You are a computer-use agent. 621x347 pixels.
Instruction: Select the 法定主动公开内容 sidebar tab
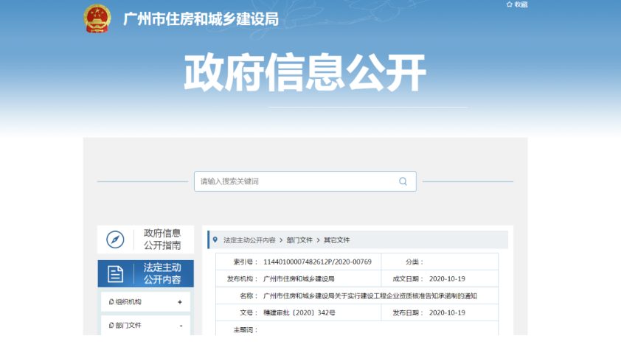(x=162, y=273)
